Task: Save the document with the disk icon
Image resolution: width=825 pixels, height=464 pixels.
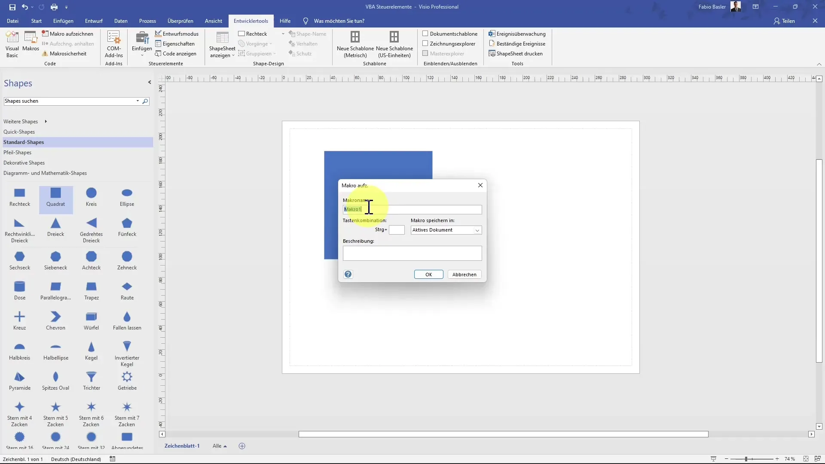Action: [x=12, y=7]
